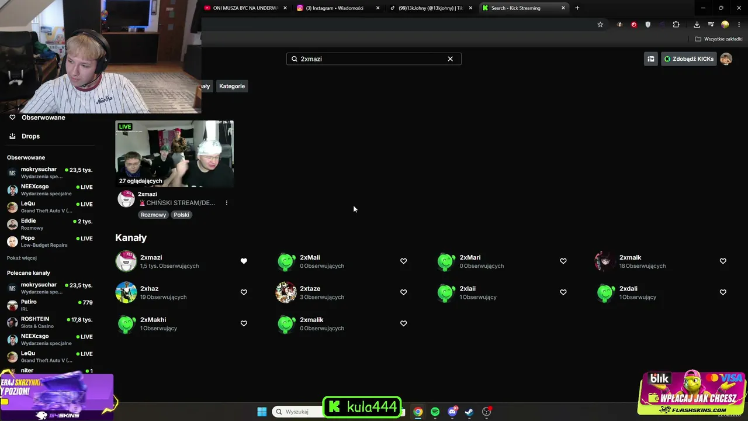Open the 2xmalk channel avatar
The width and height of the screenshot is (748, 421).
click(605, 261)
